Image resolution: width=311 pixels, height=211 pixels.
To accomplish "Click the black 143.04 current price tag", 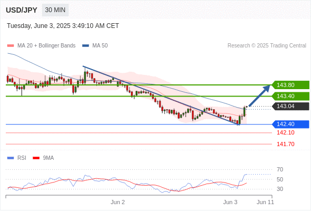I will point(290,106).
